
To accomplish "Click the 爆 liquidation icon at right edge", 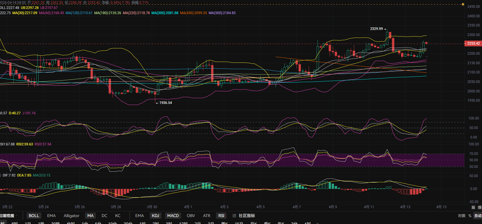I will point(479,207).
